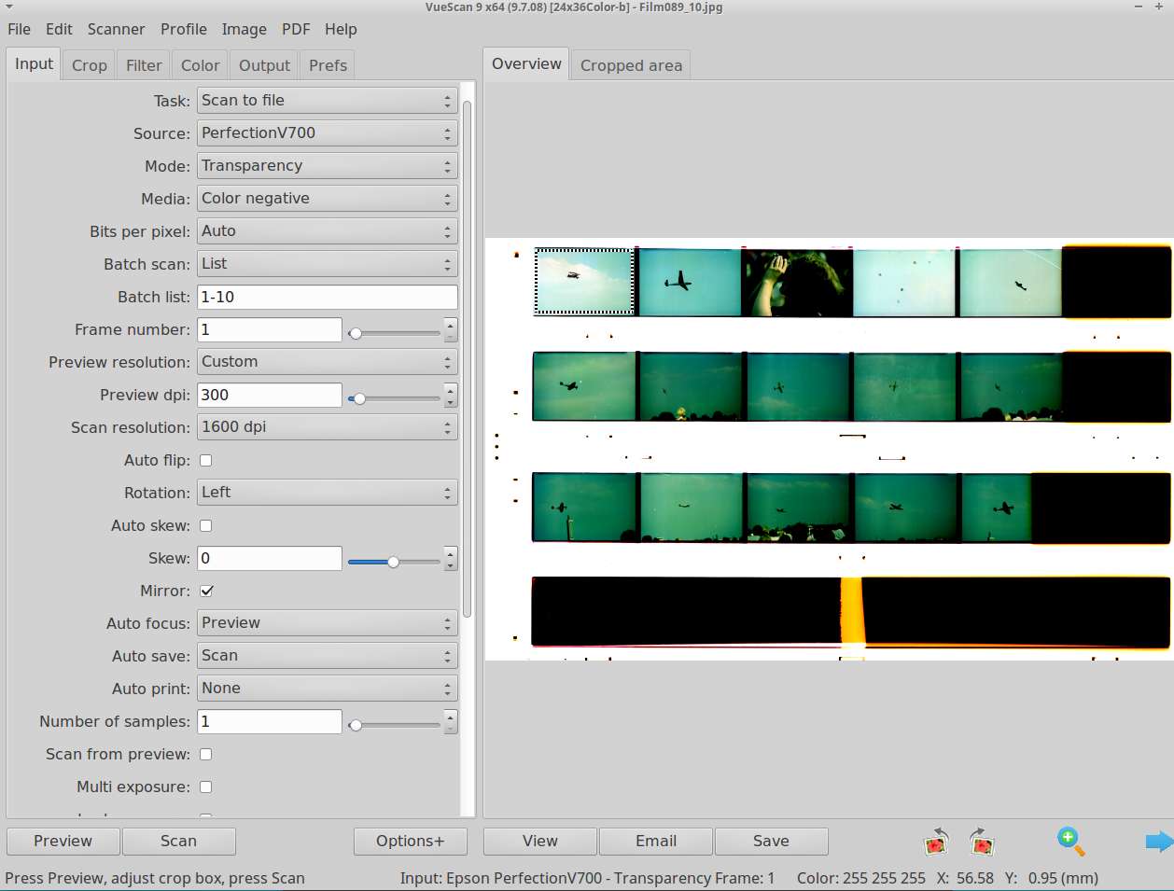Image resolution: width=1174 pixels, height=891 pixels.
Task: Enable the Auto flip checkbox
Action: click(x=206, y=460)
